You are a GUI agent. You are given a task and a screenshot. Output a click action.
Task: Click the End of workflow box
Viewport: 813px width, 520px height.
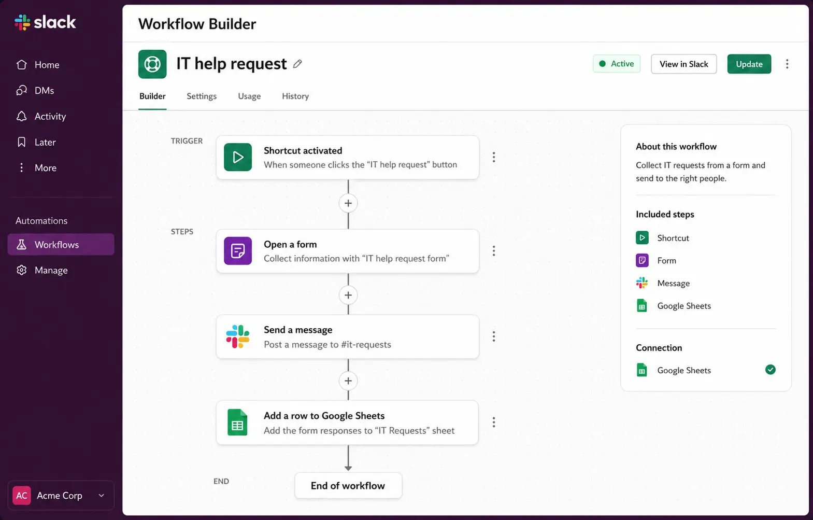(348, 486)
